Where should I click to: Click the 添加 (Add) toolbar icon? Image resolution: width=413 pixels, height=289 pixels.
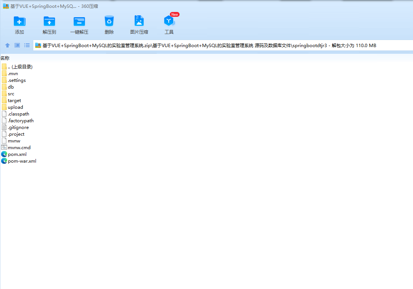[19, 21]
